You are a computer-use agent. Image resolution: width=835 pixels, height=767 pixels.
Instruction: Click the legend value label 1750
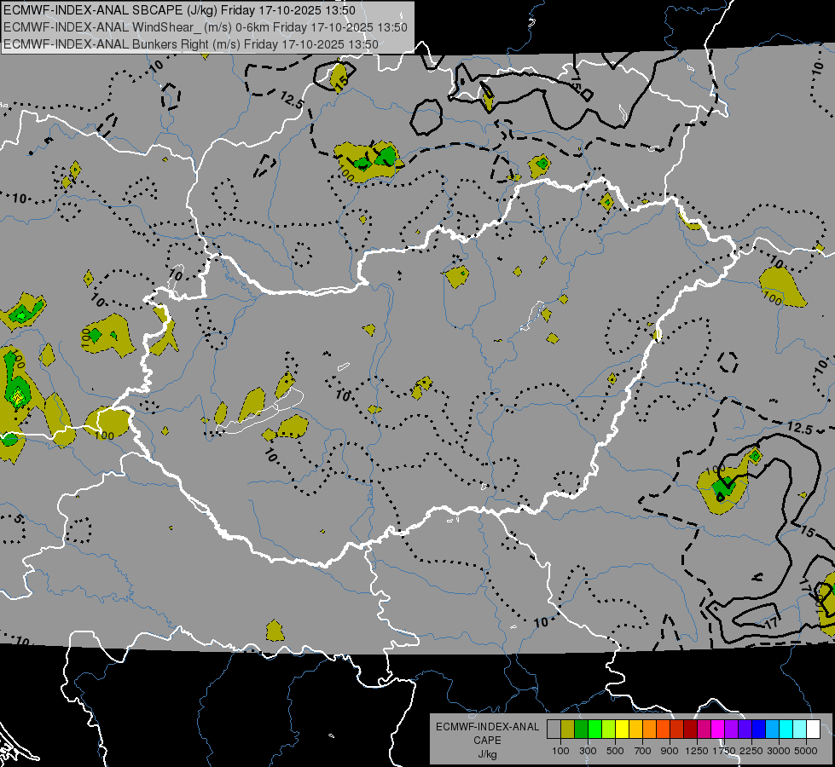(725, 751)
